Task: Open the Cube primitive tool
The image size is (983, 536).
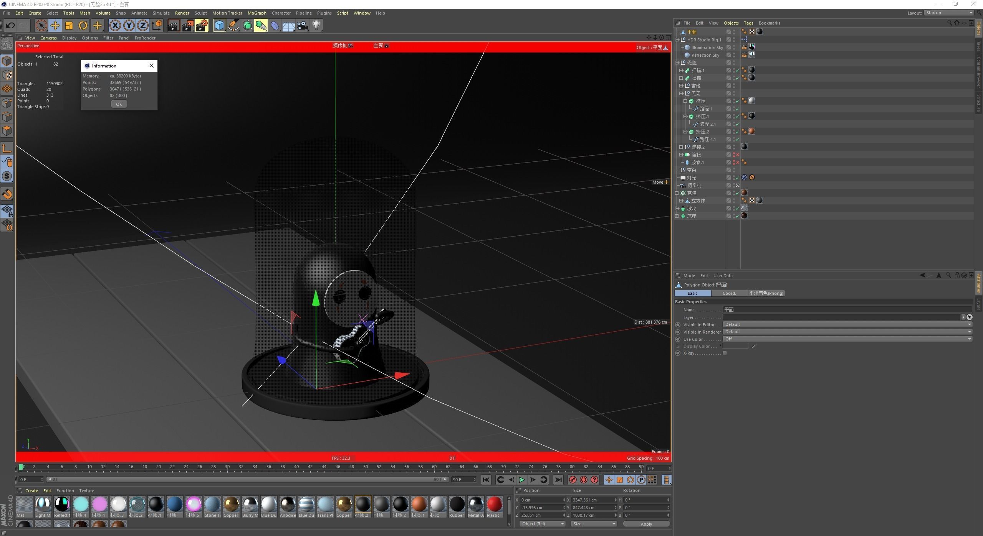Action: coord(219,26)
